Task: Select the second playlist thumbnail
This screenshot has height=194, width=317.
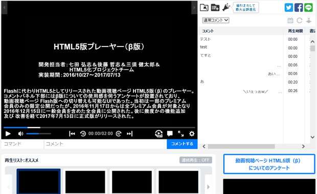Action: (85, 181)
